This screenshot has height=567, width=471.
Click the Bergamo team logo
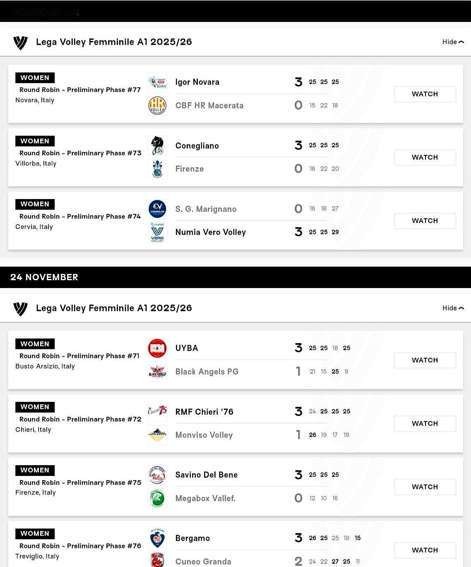click(x=157, y=538)
